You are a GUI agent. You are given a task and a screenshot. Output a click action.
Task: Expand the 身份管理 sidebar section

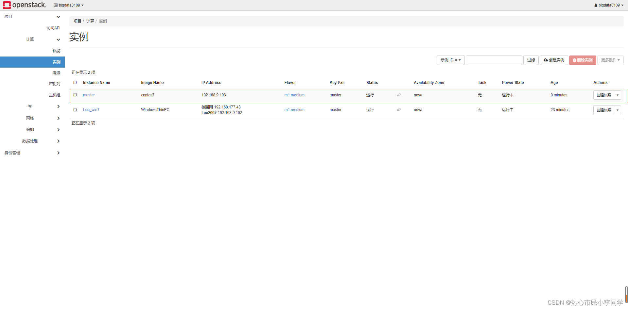coord(32,153)
